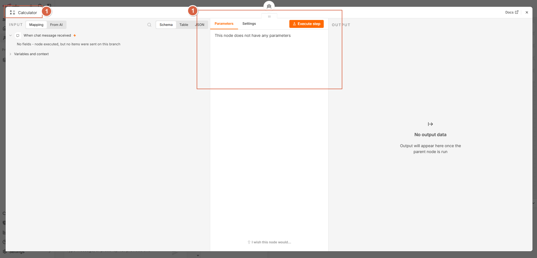Click the Execute step button
537x258 pixels.
click(x=307, y=24)
